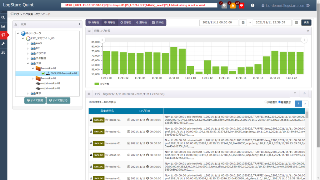
Task: Expand the fw-osaka-02 tree node
Action: click(33, 78)
